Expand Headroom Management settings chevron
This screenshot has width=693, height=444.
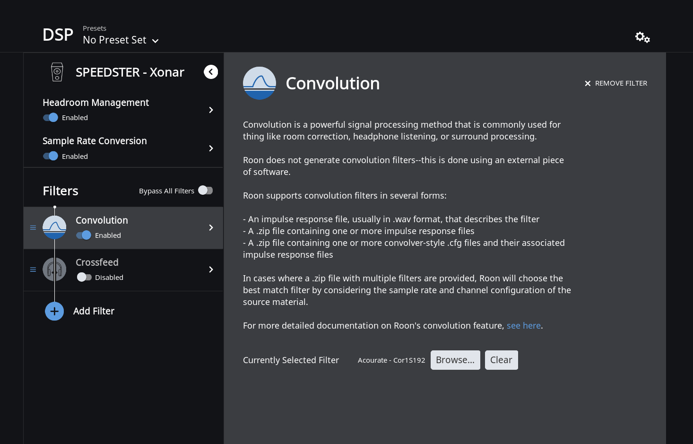point(211,110)
